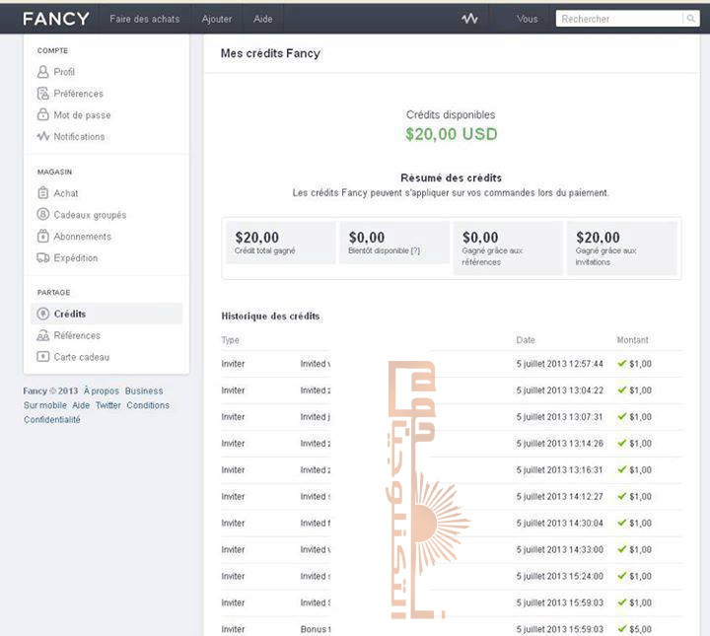Click the Date column header
The image size is (710, 636).
(526, 340)
